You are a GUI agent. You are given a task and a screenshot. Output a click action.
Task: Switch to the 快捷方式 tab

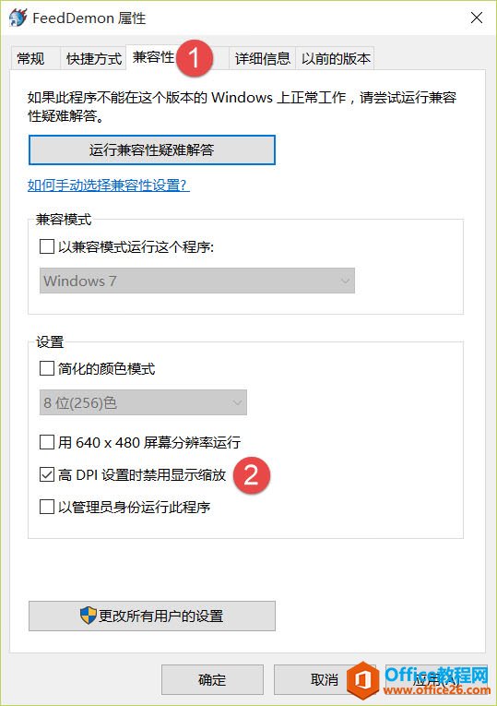point(93,58)
